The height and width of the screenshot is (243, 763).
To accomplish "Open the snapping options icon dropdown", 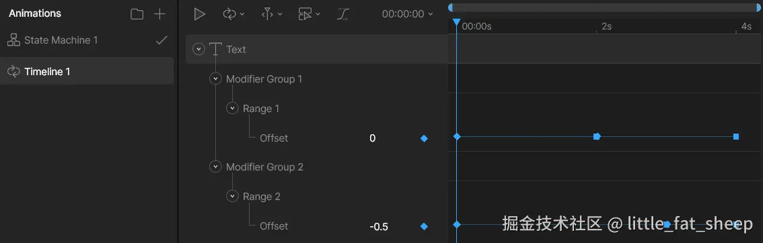I will 272,14.
